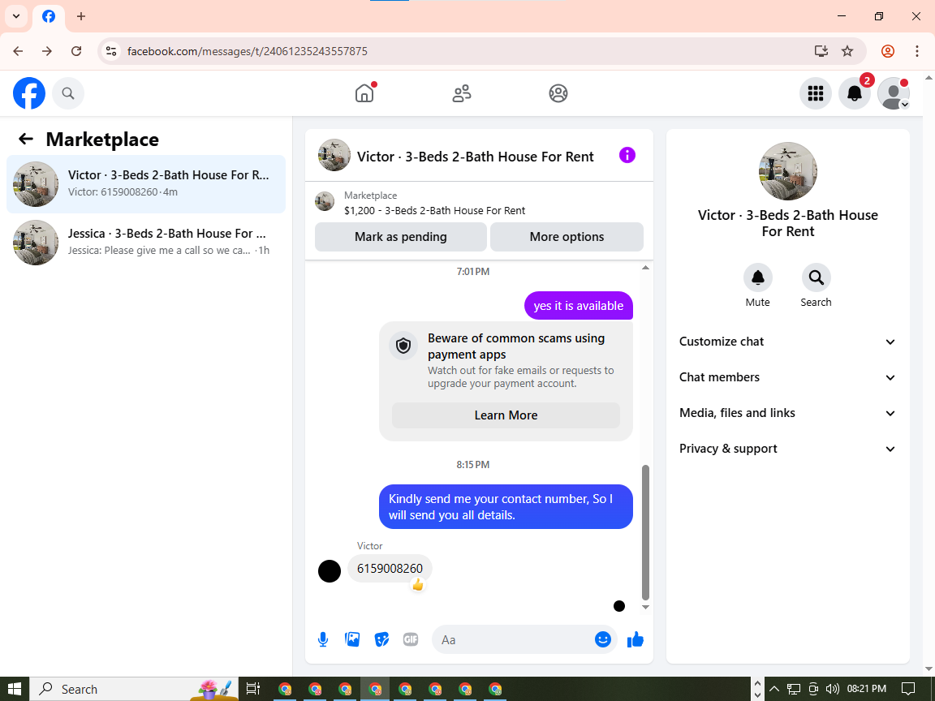Screen dimensions: 935x701
Task: Open the grid Menu icon
Action: click(x=815, y=93)
